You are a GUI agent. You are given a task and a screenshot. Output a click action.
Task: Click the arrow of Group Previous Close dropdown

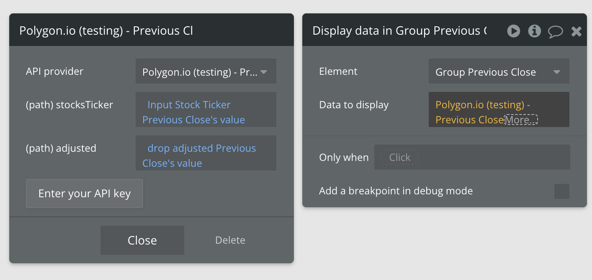557,72
